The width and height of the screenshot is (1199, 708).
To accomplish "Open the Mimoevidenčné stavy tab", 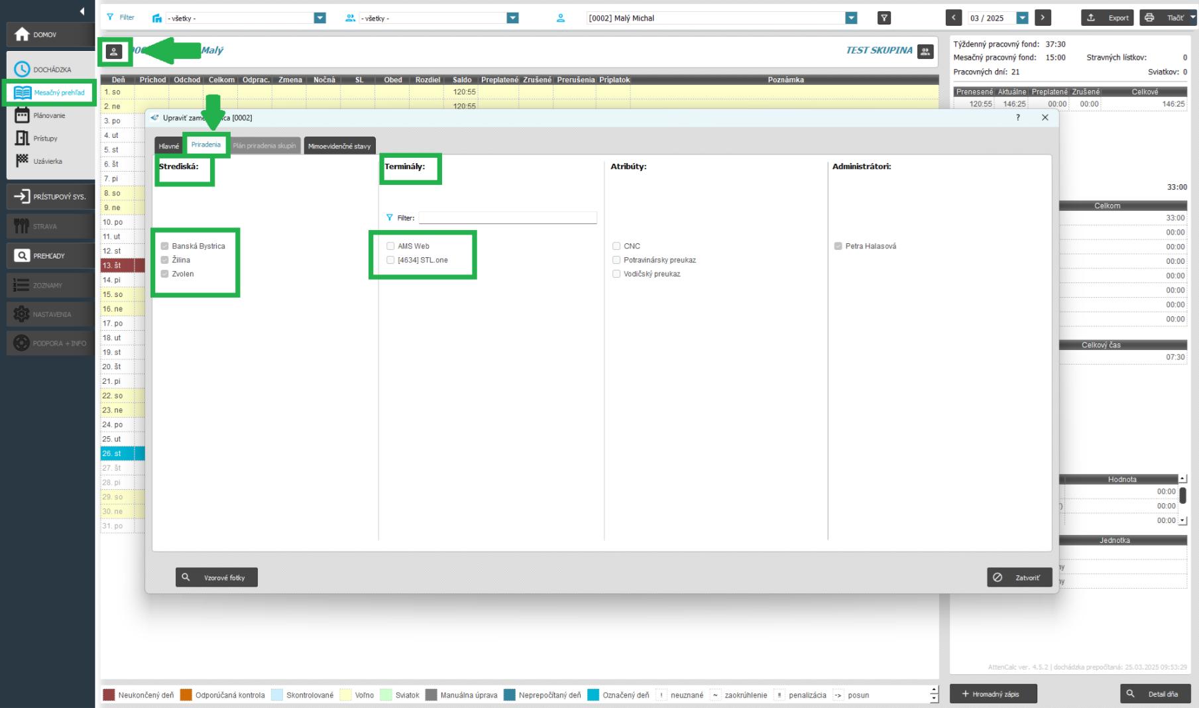I will pyautogui.click(x=339, y=146).
